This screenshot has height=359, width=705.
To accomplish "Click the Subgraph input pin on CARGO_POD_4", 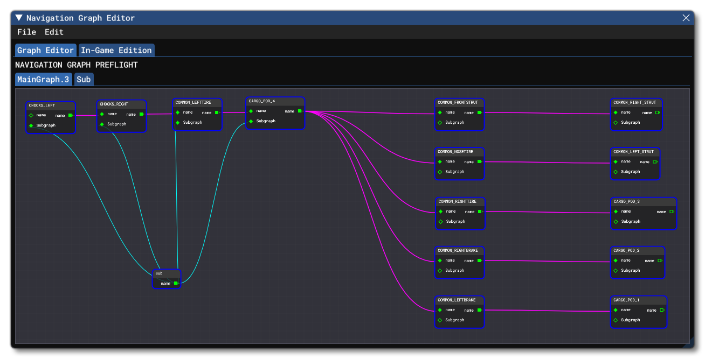I will (251, 121).
